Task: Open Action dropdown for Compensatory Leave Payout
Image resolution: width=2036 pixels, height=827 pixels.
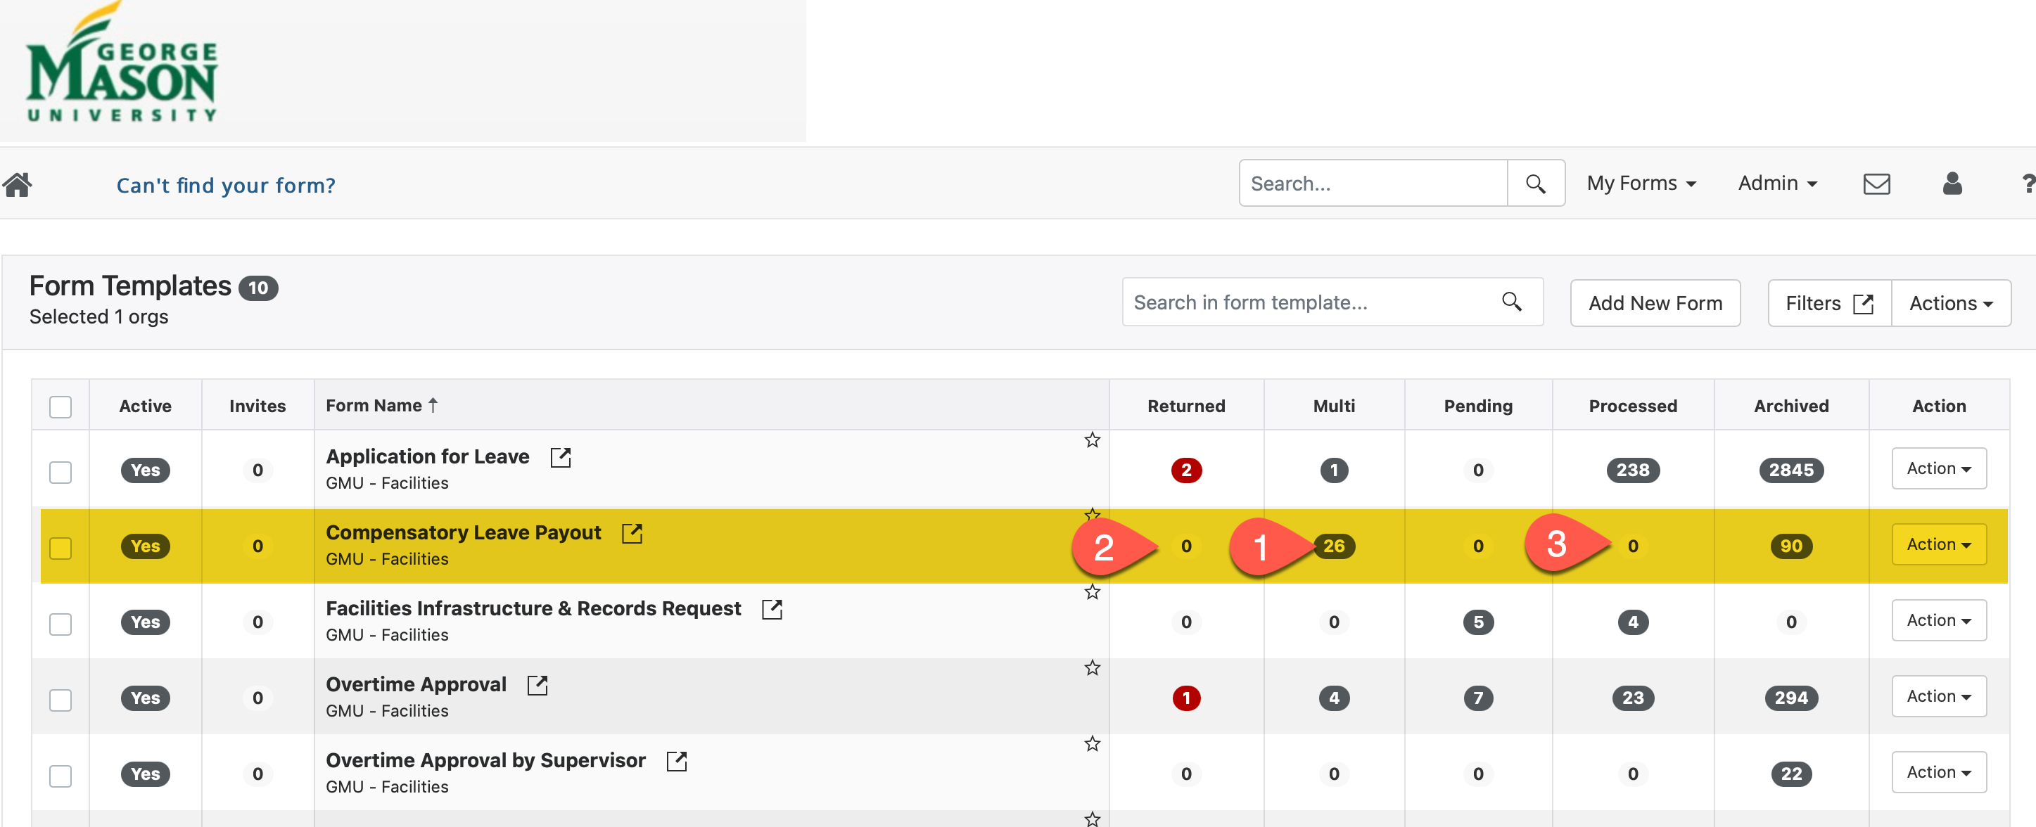Action: tap(1938, 544)
